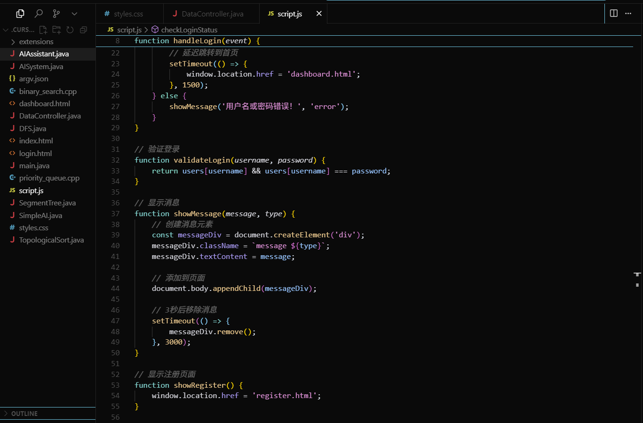Click Java icon beside DFS.java

(12, 128)
